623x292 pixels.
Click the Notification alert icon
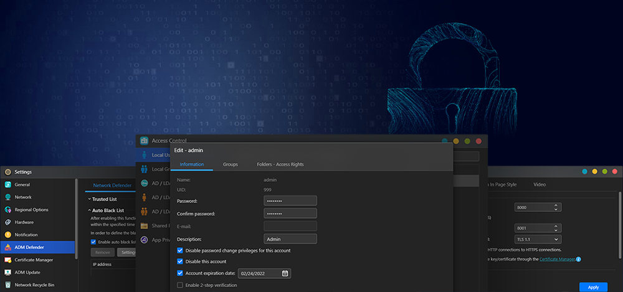click(7, 235)
